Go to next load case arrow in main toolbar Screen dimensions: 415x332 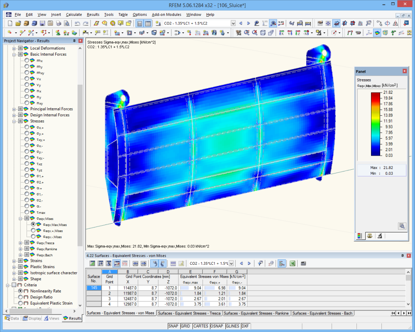tap(248, 23)
